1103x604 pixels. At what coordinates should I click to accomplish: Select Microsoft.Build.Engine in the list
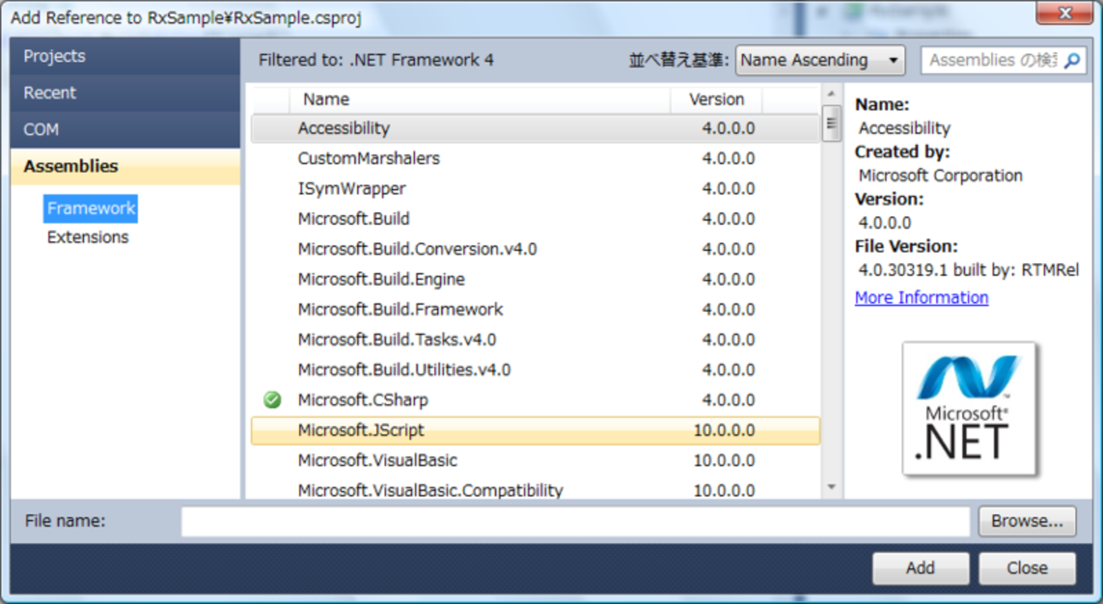point(535,279)
